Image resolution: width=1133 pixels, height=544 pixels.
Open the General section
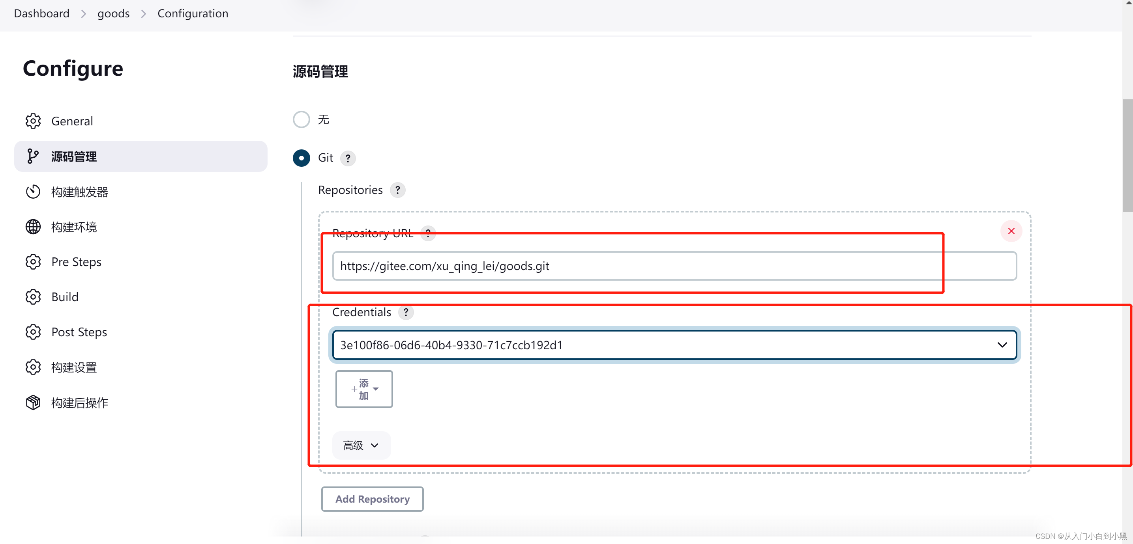141,121
